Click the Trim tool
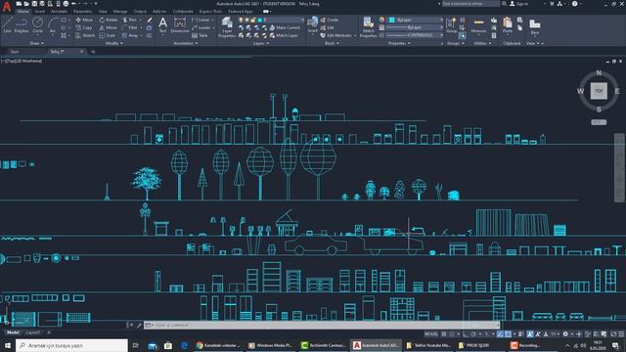 pyautogui.click(x=130, y=20)
